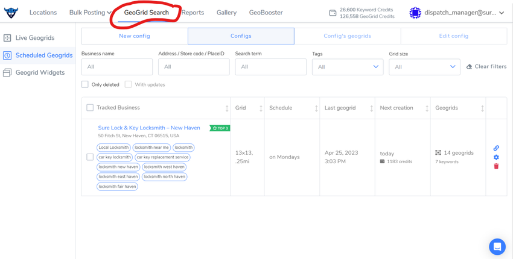This screenshot has height=259, width=513.
Task: Select Live Geogrids in sidebar
Action: pyautogui.click(x=35, y=38)
